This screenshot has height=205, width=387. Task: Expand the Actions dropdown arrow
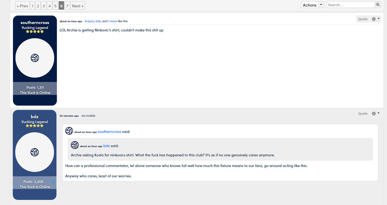click(321, 5)
